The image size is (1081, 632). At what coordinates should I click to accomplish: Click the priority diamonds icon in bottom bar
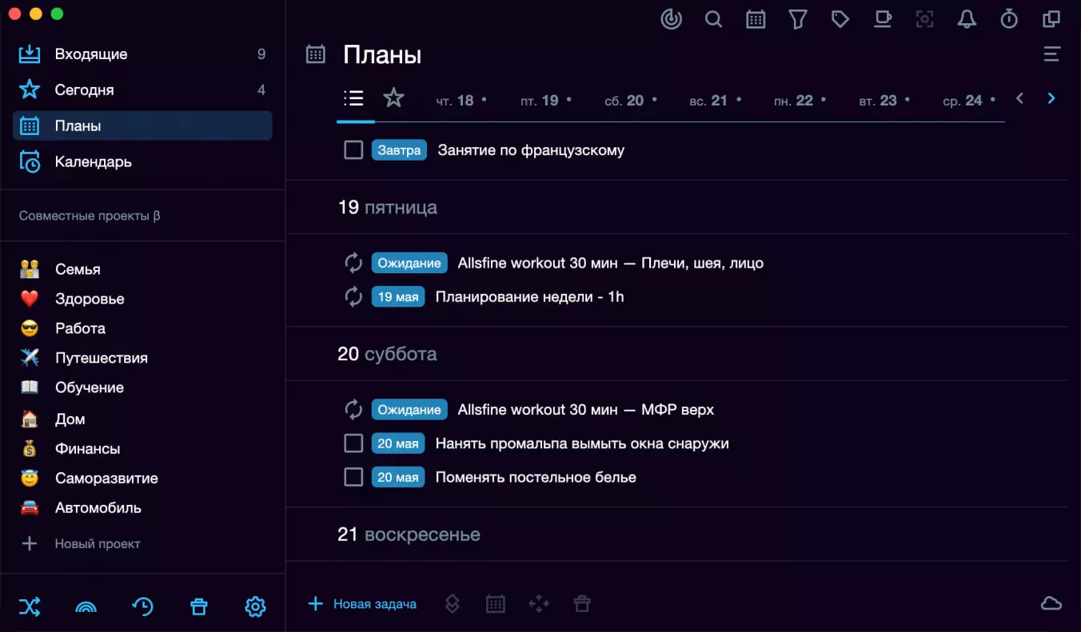click(x=452, y=604)
